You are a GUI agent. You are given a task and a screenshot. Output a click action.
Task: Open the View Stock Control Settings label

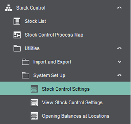(x=72, y=102)
